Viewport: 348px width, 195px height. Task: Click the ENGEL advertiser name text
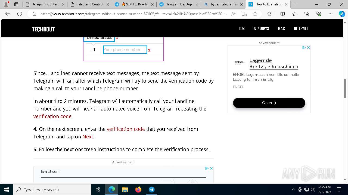point(238,87)
